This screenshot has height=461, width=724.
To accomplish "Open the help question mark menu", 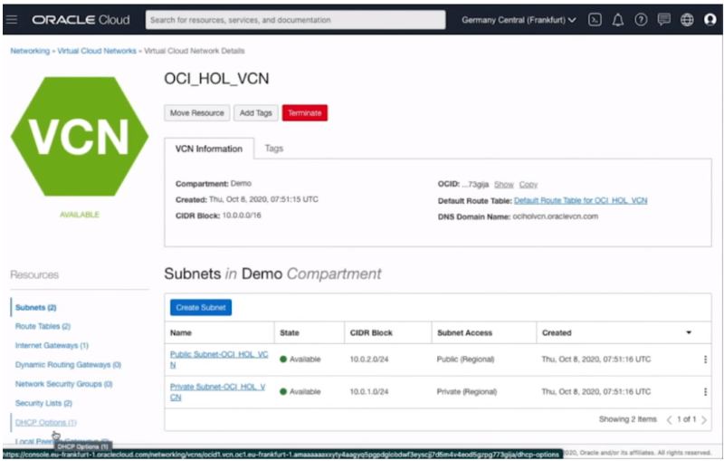I will coord(641,20).
